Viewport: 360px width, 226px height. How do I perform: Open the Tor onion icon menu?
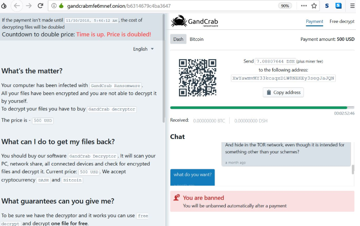pyautogui.click(x=4, y=6)
